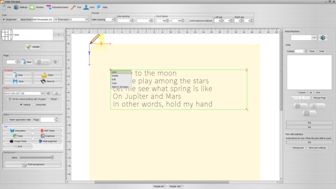Click the Update checkmark button
This screenshot has width=336, height=189.
point(33,47)
